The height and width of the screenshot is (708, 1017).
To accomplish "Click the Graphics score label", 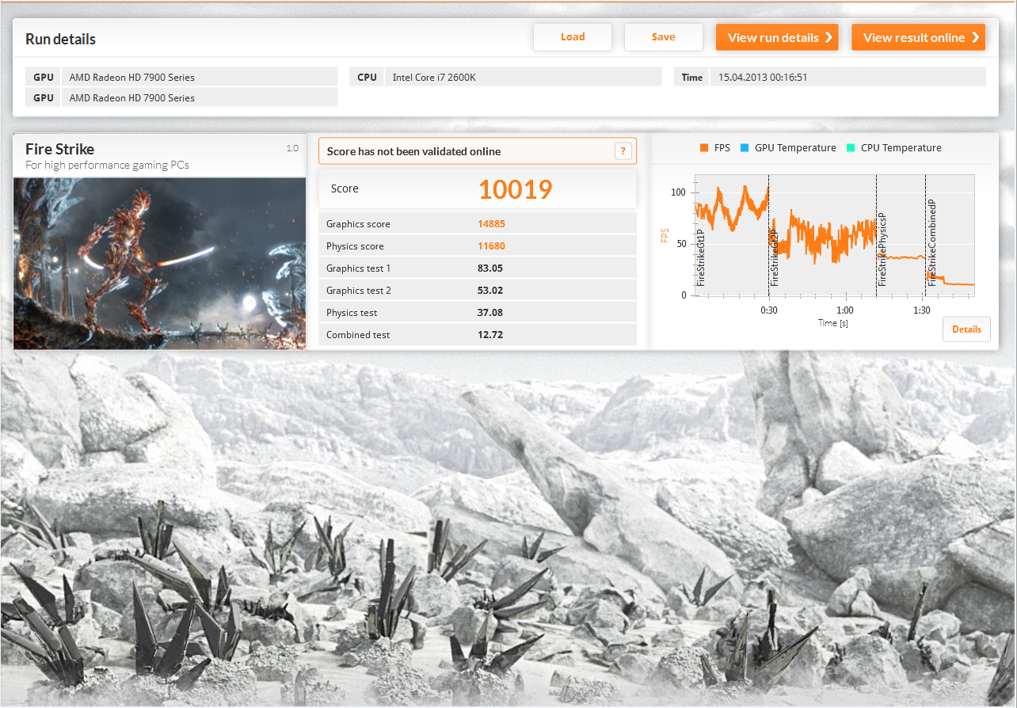I will pos(358,224).
